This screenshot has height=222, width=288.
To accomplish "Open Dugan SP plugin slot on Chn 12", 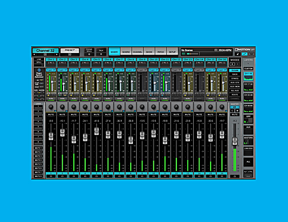I will pyautogui.click(x=176, y=70).
